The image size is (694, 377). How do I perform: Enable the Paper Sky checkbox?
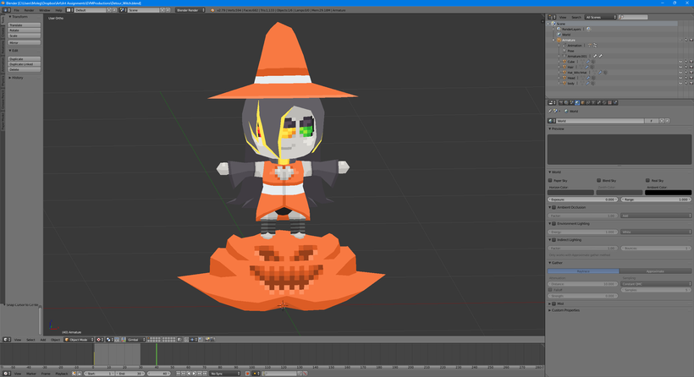[x=551, y=180]
